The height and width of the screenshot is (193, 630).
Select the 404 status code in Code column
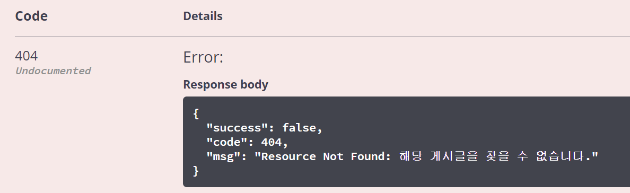27,56
